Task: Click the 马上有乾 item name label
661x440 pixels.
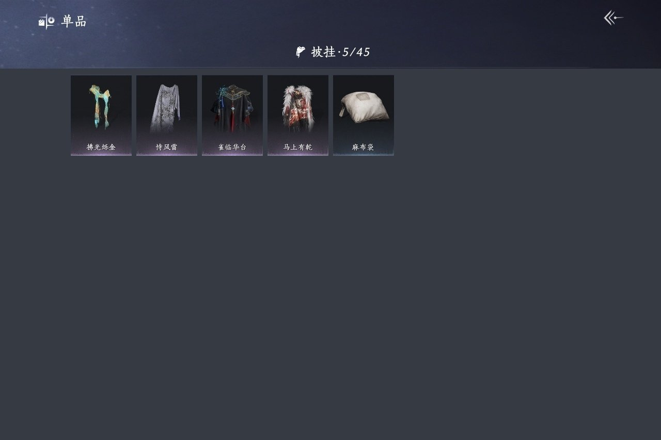Action: click(297, 147)
